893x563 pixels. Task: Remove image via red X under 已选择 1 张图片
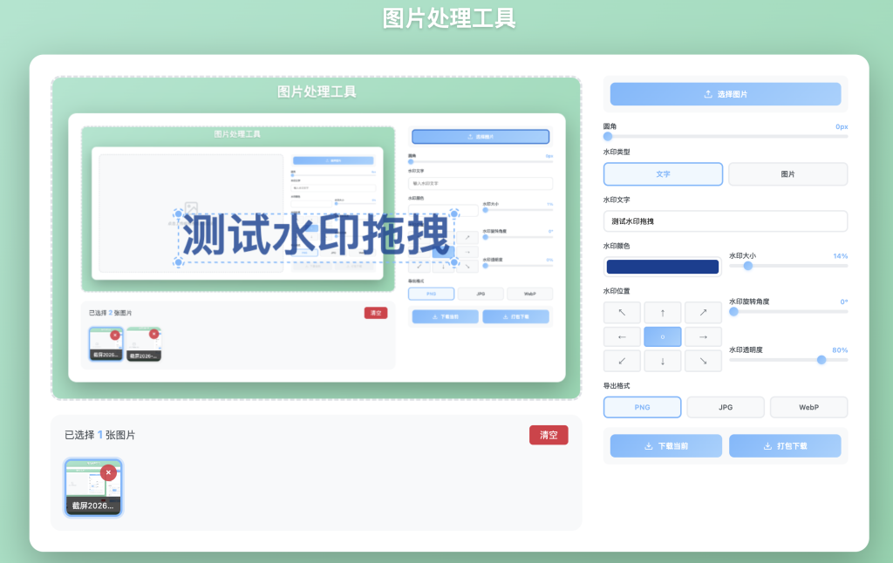pos(108,472)
